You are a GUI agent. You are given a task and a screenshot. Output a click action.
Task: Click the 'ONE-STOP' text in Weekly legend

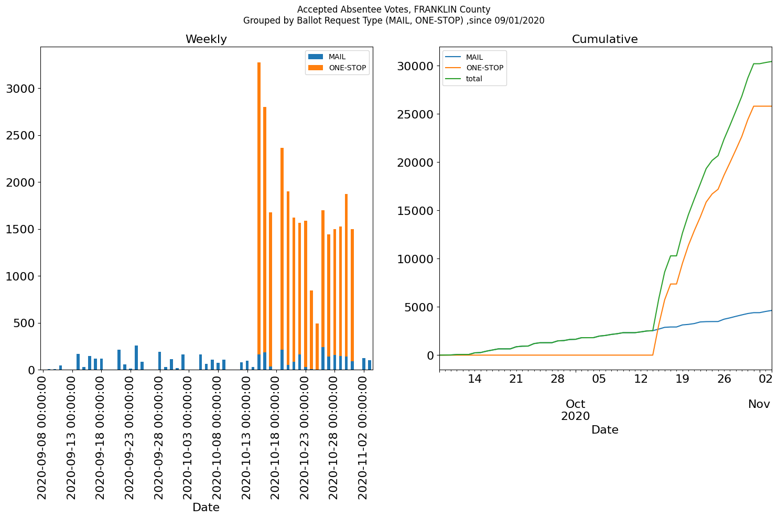348,68
